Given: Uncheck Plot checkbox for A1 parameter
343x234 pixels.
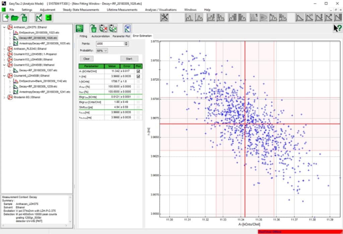Looking at the screenshot, I should (138, 71).
